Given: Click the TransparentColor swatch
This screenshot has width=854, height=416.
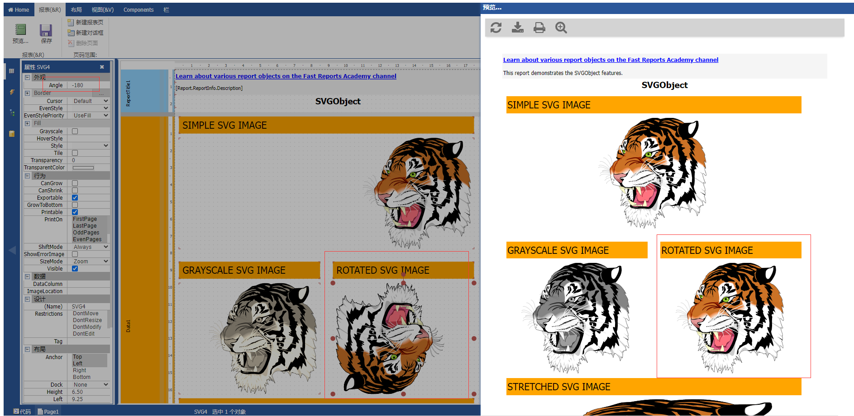Looking at the screenshot, I should coord(83,168).
